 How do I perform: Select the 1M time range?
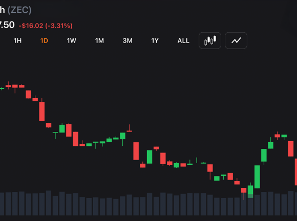[99, 41]
